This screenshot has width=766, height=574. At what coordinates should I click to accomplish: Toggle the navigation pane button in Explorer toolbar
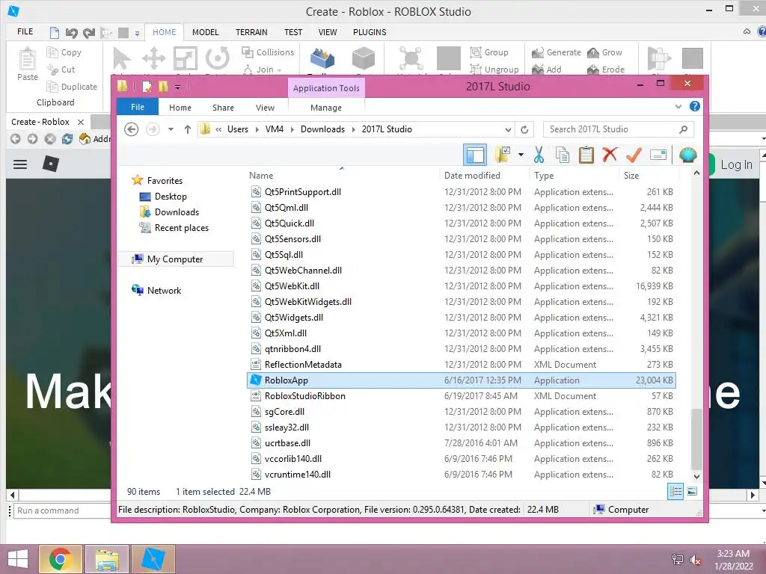475,155
